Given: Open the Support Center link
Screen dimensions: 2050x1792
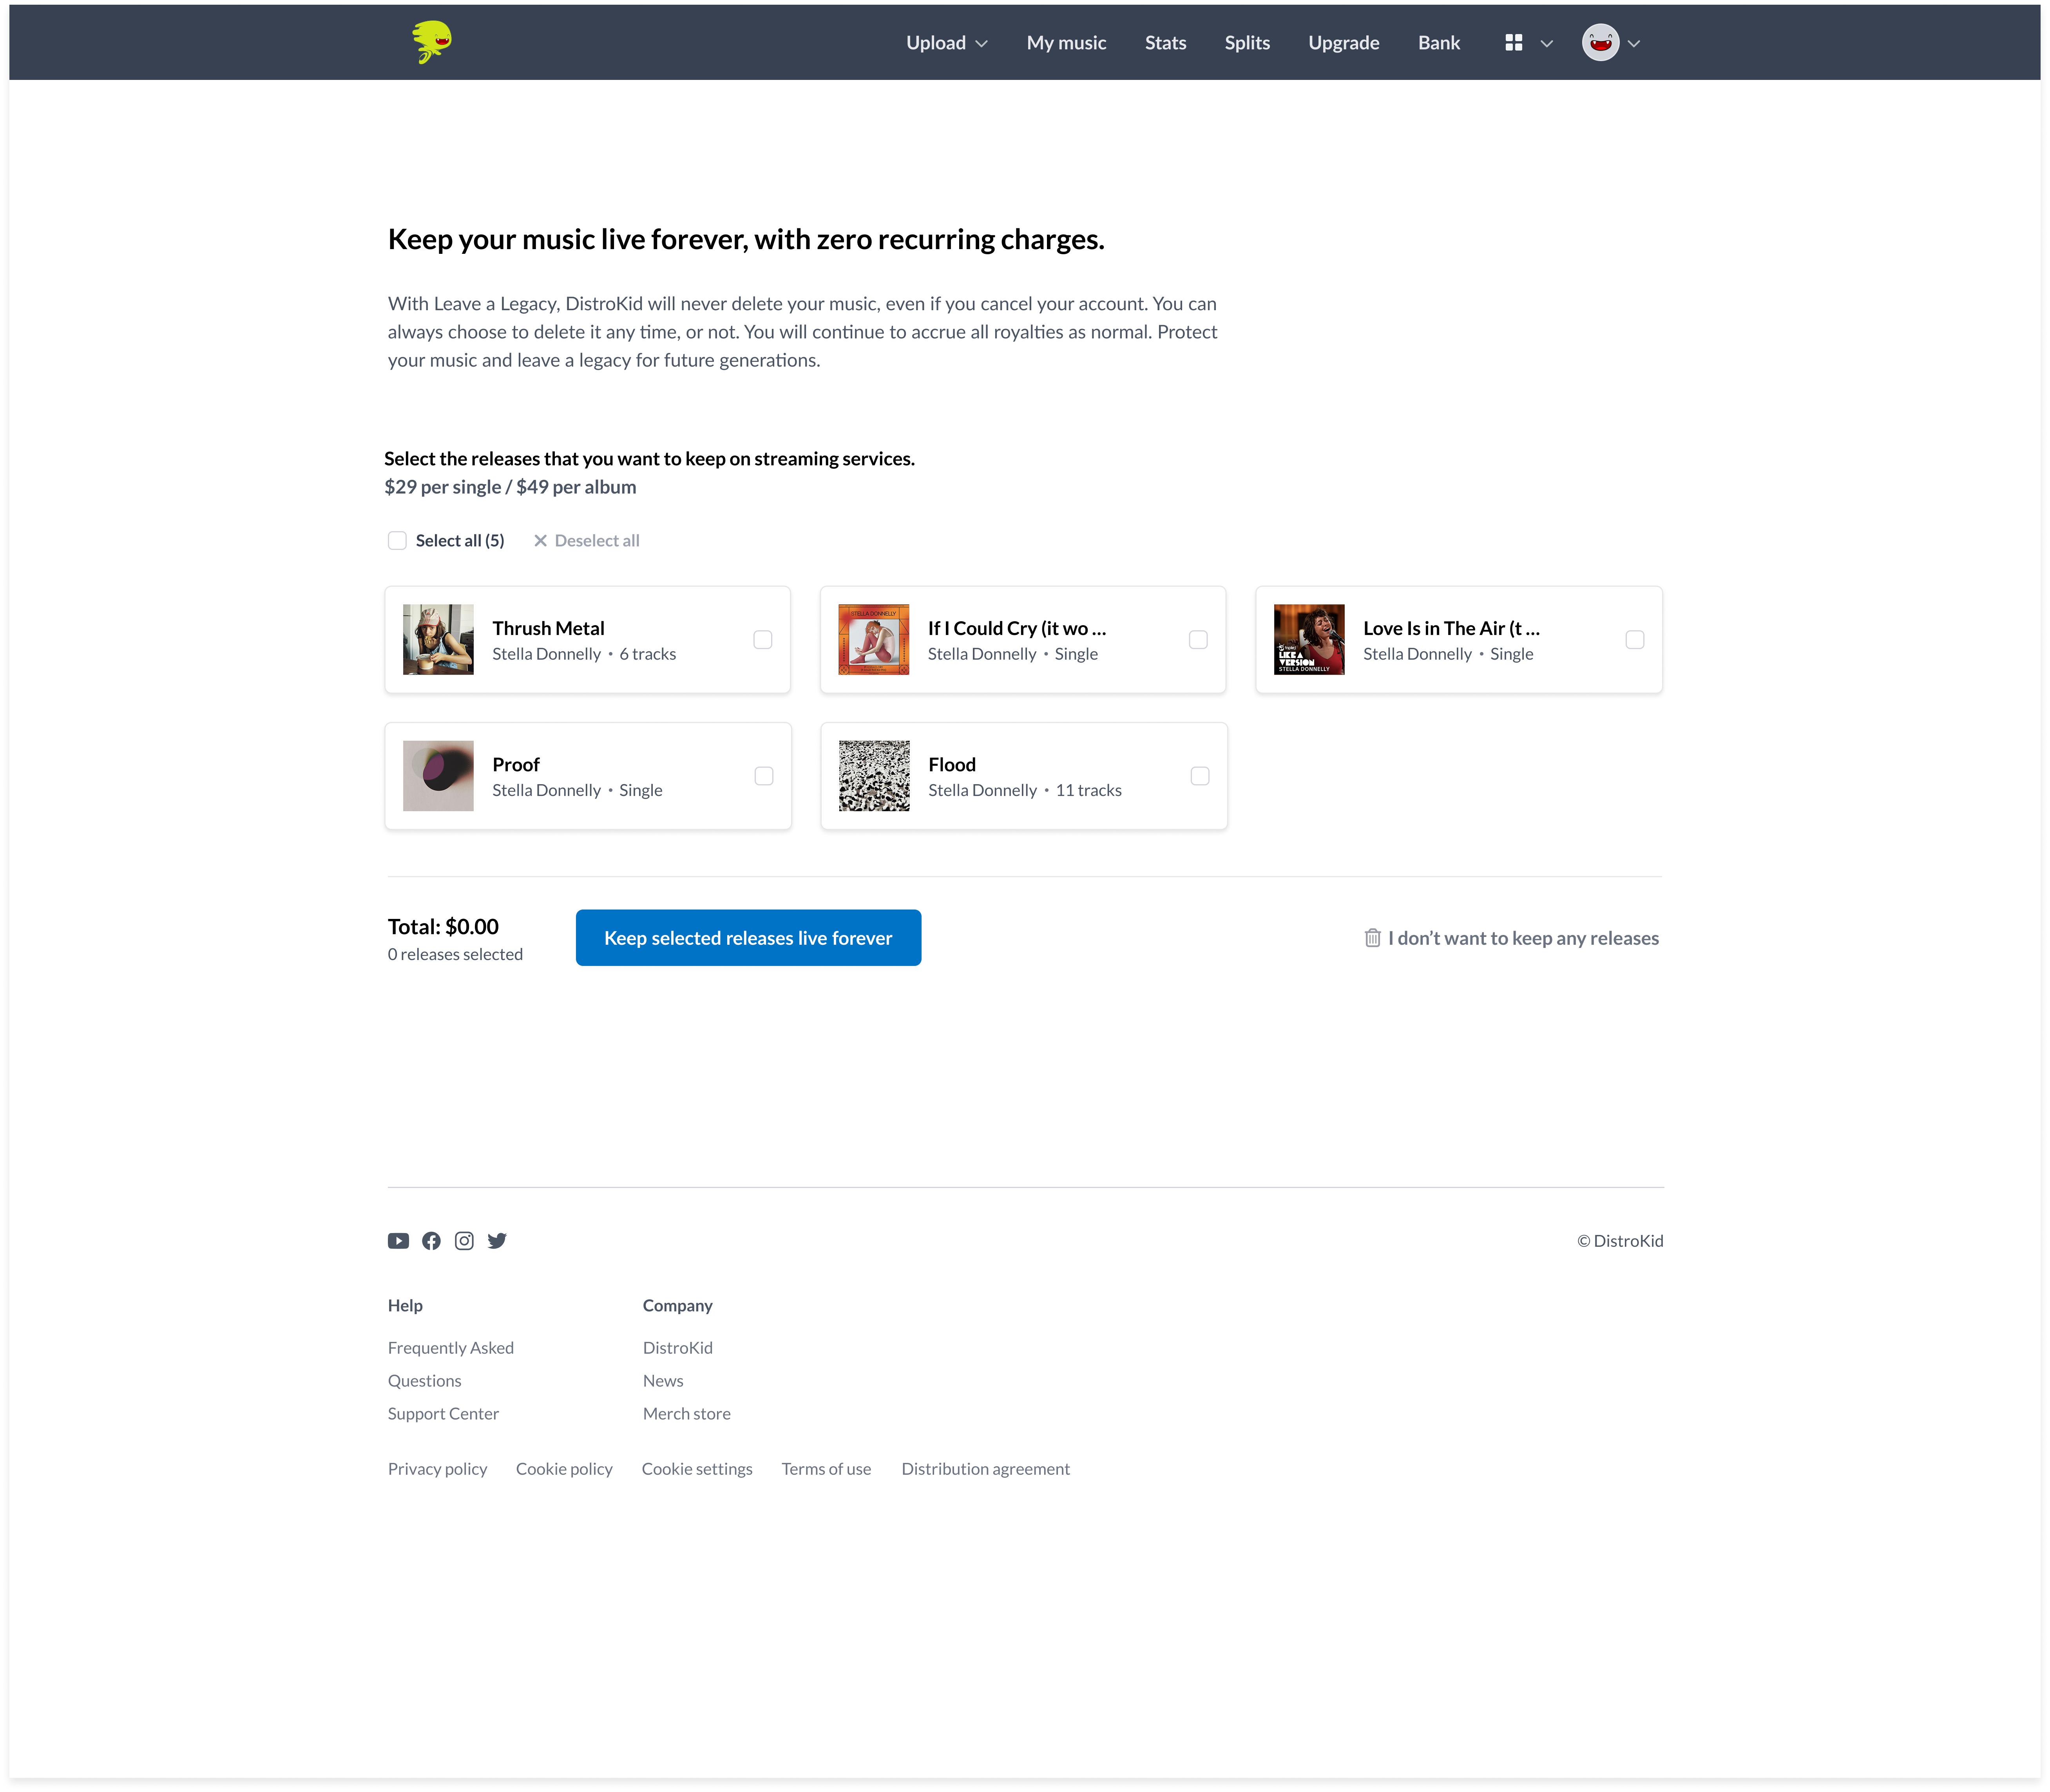Looking at the screenshot, I should [443, 1414].
